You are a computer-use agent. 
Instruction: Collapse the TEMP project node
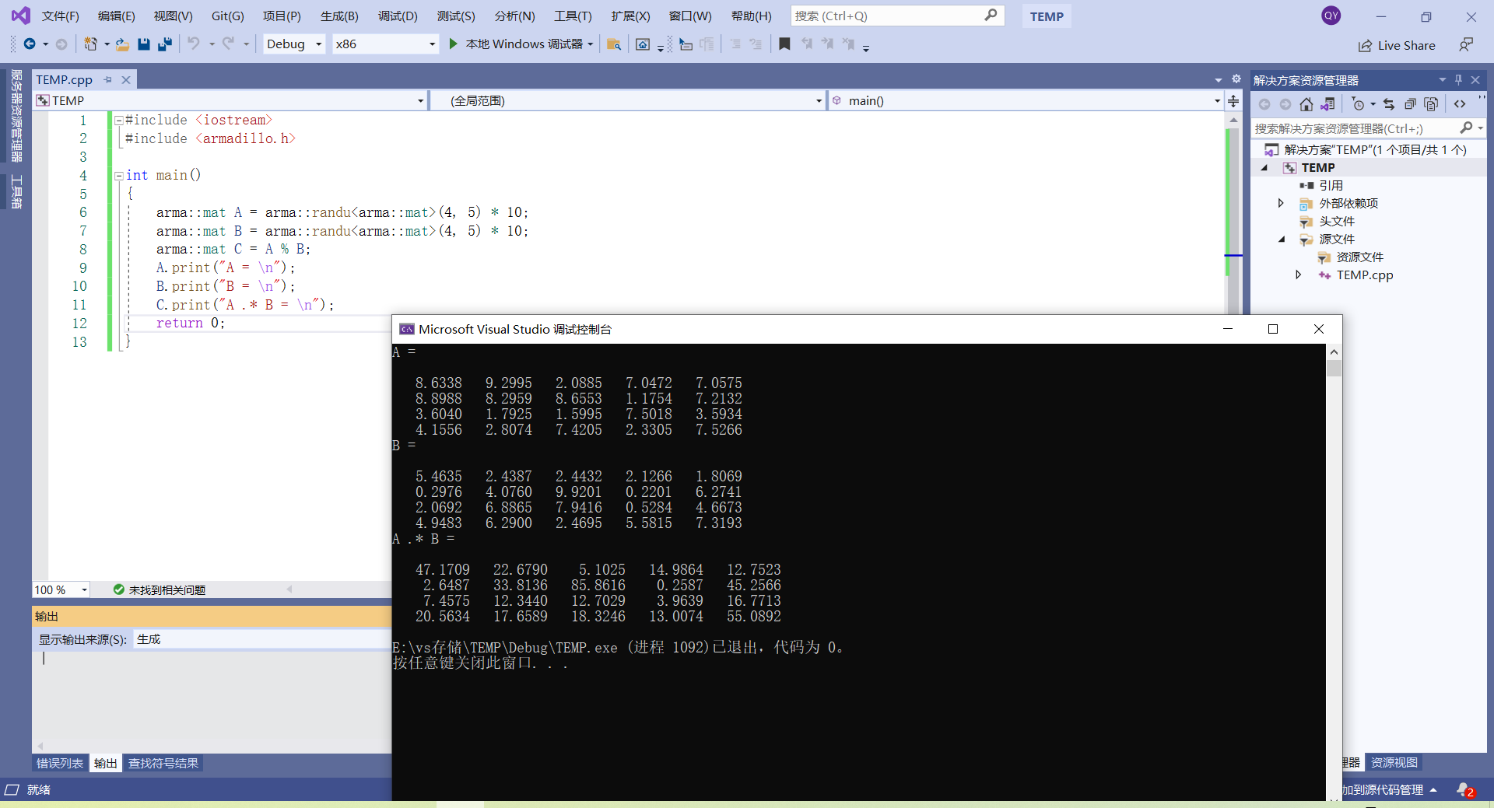(x=1264, y=168)
